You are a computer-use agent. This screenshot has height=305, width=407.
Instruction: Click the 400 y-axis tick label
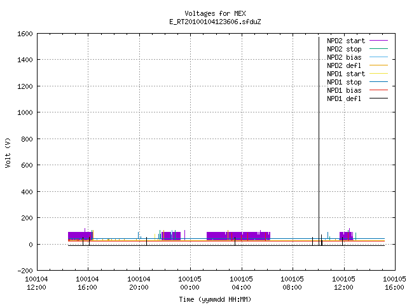pos(27,192)
